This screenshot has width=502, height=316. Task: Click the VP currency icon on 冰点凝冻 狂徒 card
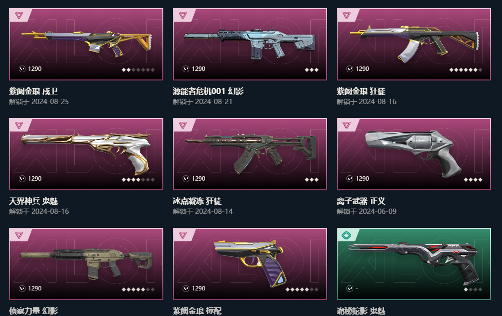pos(185,179)
